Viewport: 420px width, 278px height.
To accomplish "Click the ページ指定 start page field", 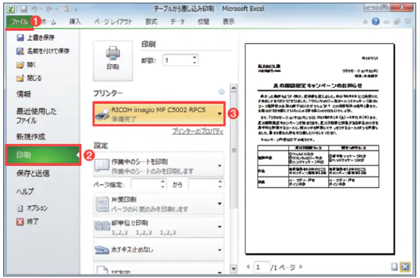I will pos(146,184).
